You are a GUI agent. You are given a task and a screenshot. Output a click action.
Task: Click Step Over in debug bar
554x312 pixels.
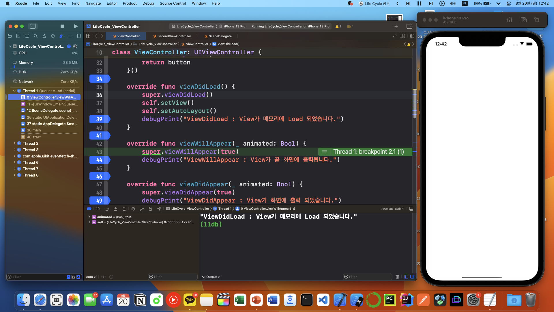107,209
